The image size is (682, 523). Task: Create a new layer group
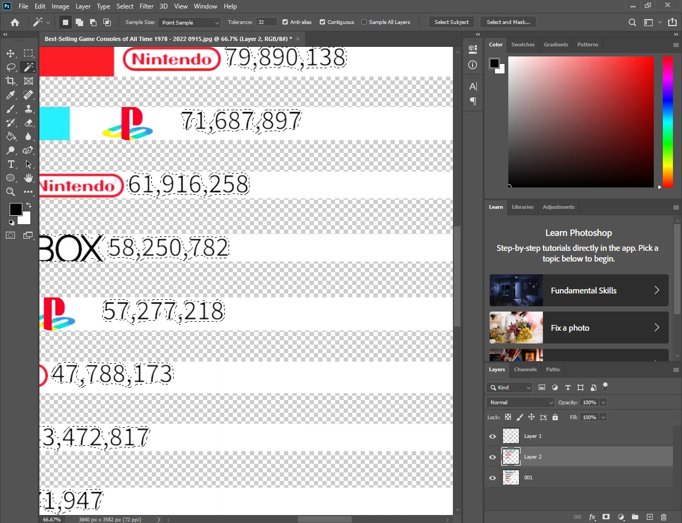point(635,517)
